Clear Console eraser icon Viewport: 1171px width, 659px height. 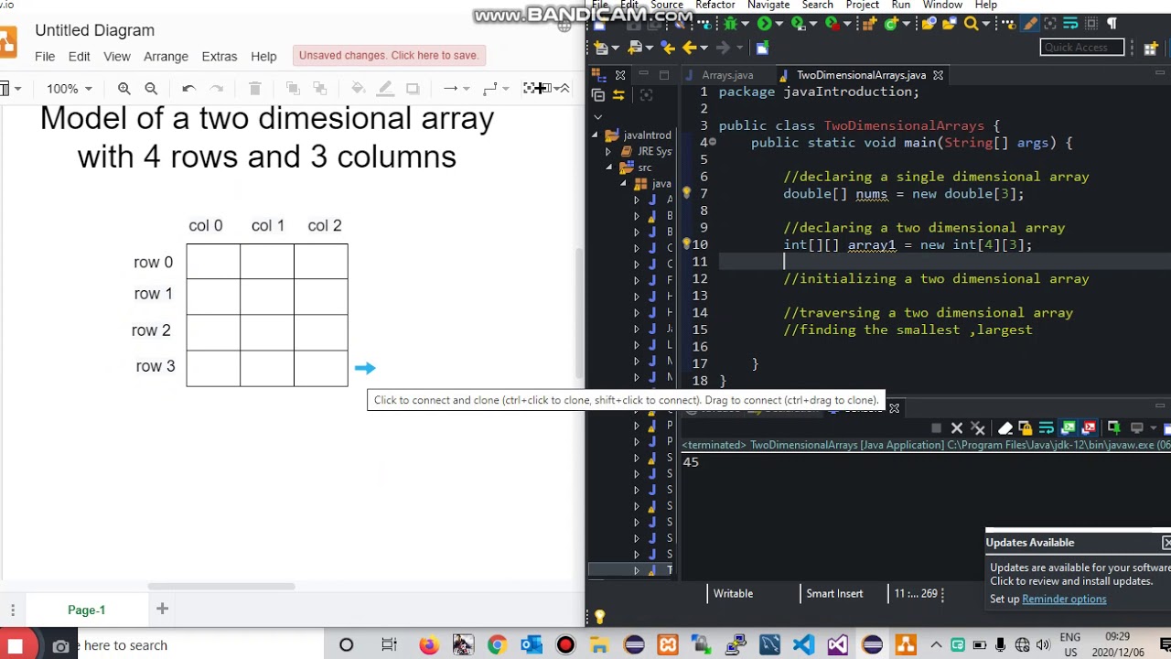(x=1005, y=427)
